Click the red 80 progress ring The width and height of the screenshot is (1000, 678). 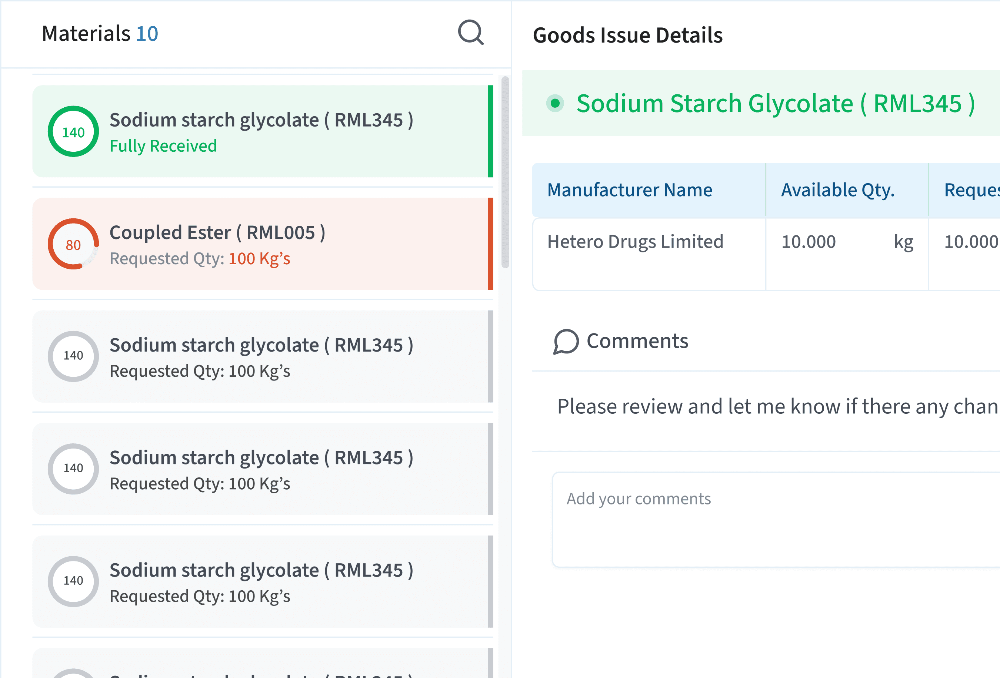click(x=73, y=244)
